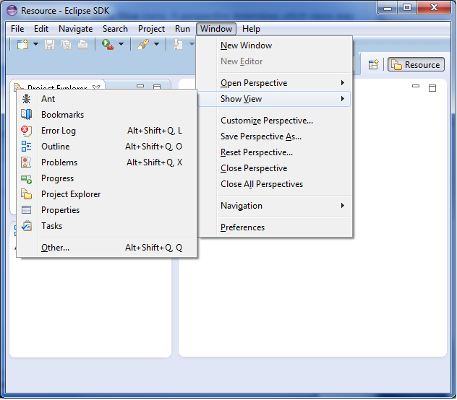Screen dimensions: 457x400
Task: Click the Tasks view icon
Action: [x=26, y=225]
